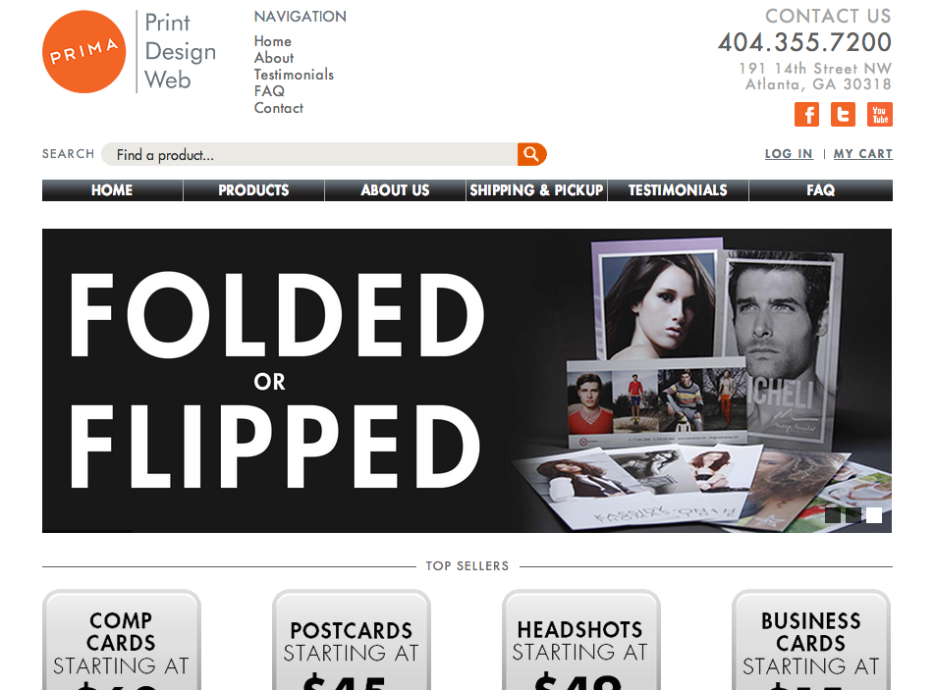This screenshot has width=935, height=690.
Task: Click the Contact link under Navigation
Action: (x=279, y=108)
